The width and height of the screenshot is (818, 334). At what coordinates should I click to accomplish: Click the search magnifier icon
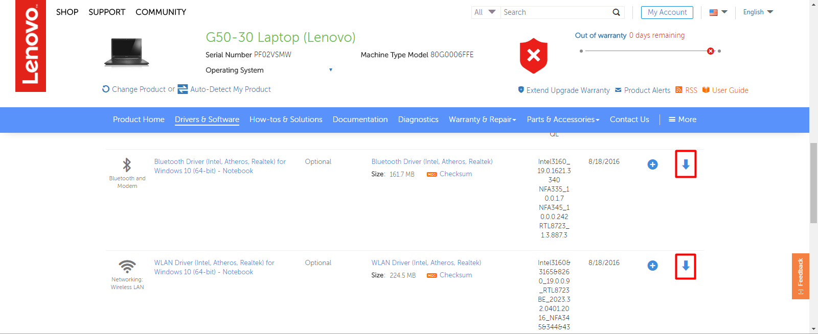click(616, 12)
